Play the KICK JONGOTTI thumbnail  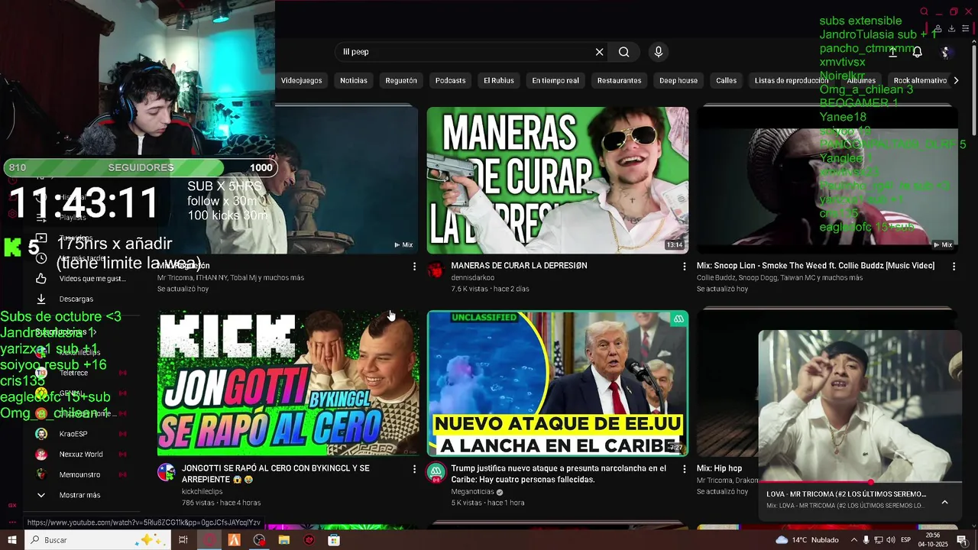(x=288, y=383)
